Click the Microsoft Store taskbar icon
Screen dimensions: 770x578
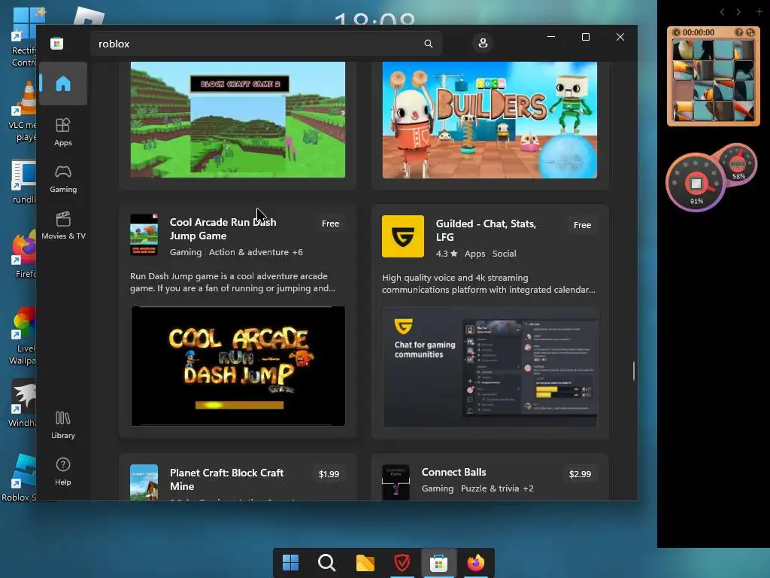[x=438, y=563]
